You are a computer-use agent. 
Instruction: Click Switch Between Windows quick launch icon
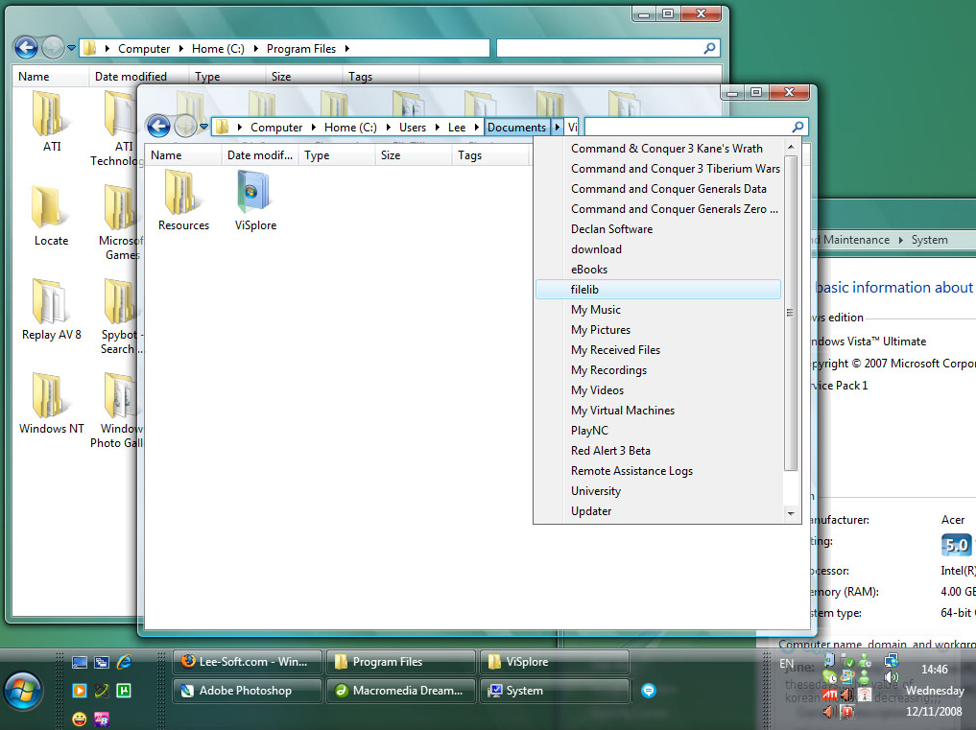click(x=102, y=662)
